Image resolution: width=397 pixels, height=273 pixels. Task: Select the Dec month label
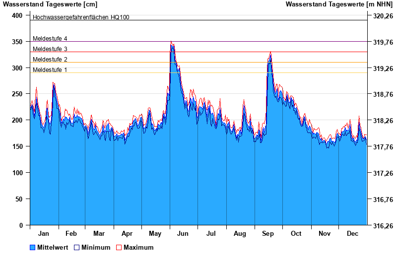pos(352,233)
